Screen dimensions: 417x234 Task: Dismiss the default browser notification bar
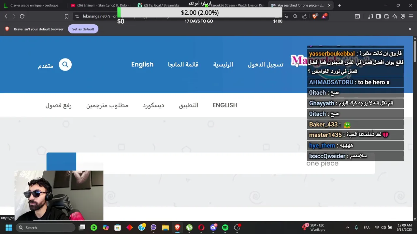click(x=410, y=29)
